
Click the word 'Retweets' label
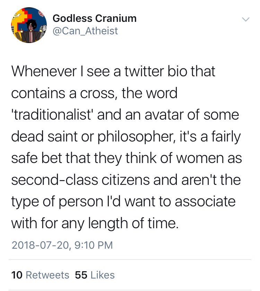coord(47,275)
